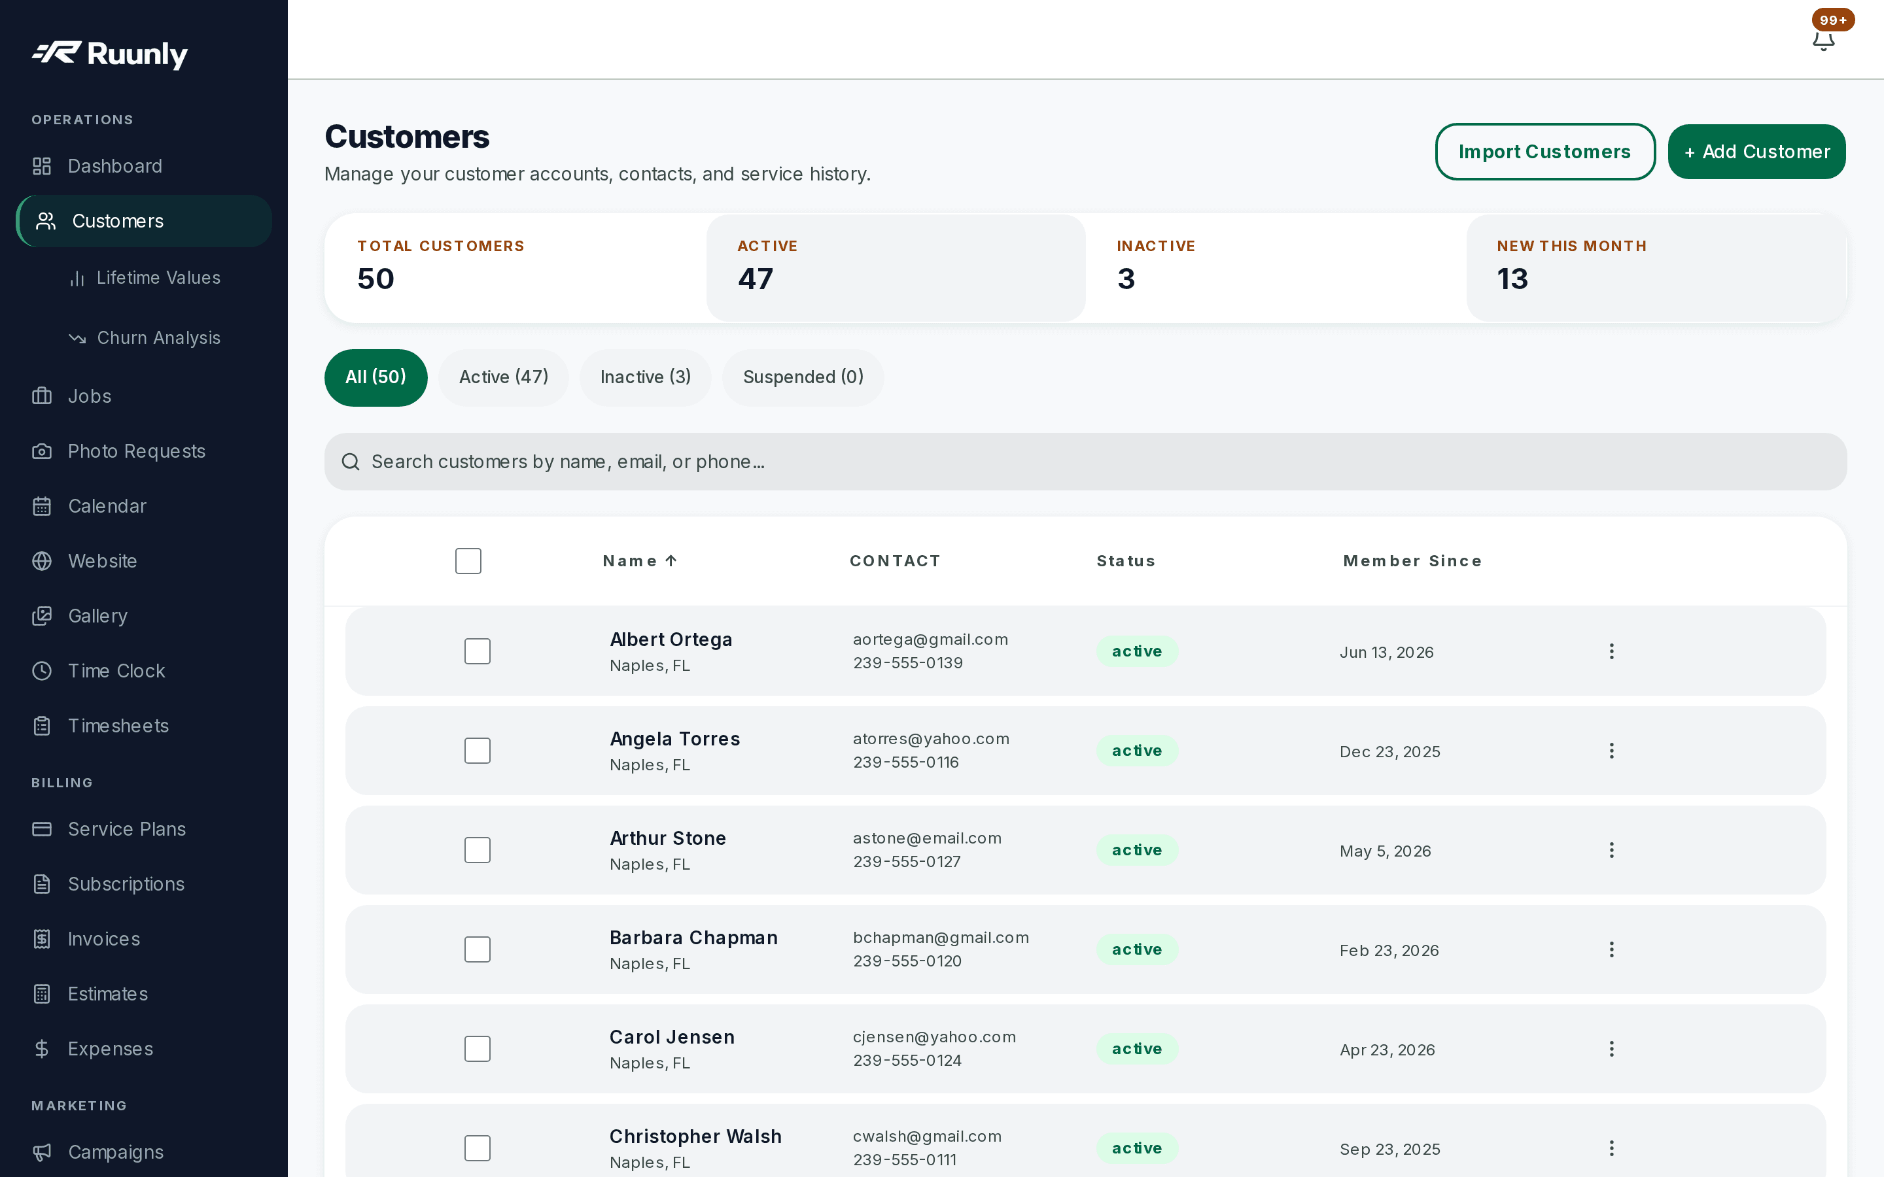Click the Expenses dollar icon
The image size is (1884, 1177).
click(42, 1049)
